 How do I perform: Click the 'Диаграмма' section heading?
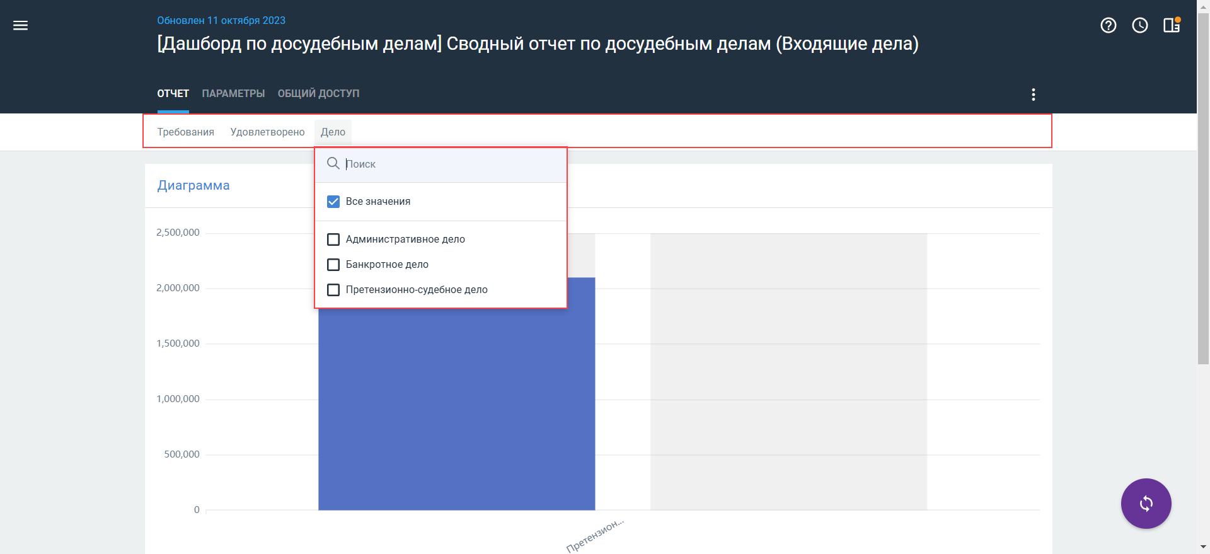point(193,185)
